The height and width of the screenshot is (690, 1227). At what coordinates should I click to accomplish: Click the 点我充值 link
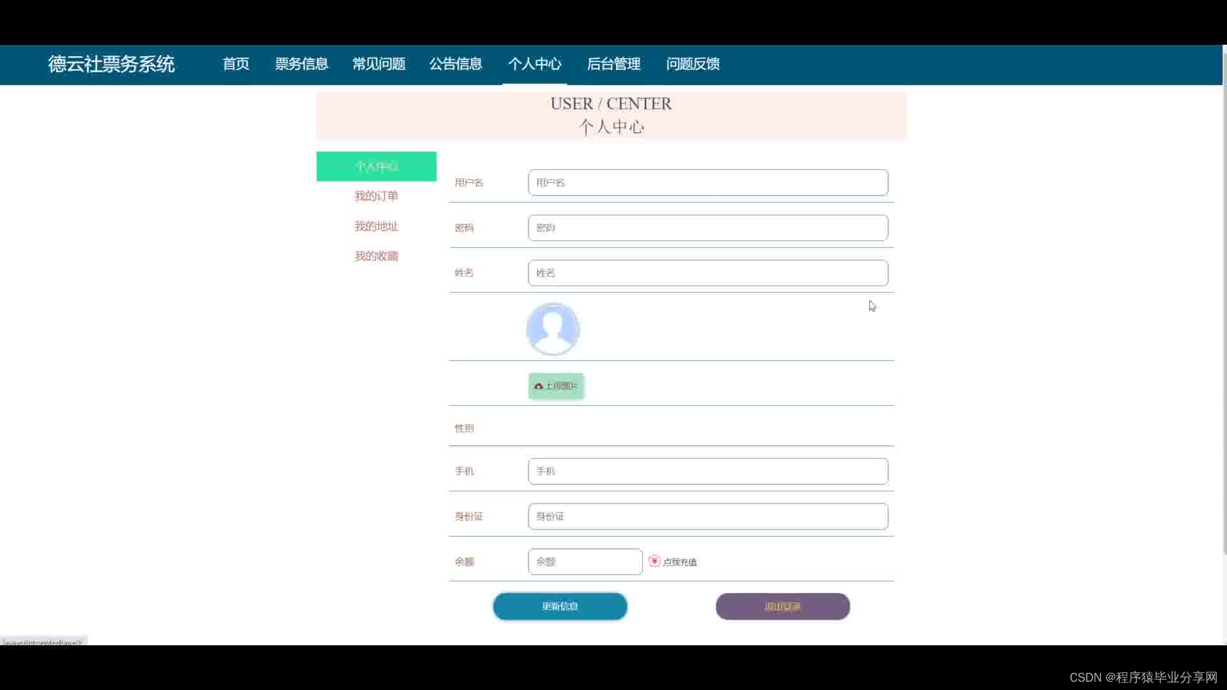pyautogui.click(x=680, y=562)
